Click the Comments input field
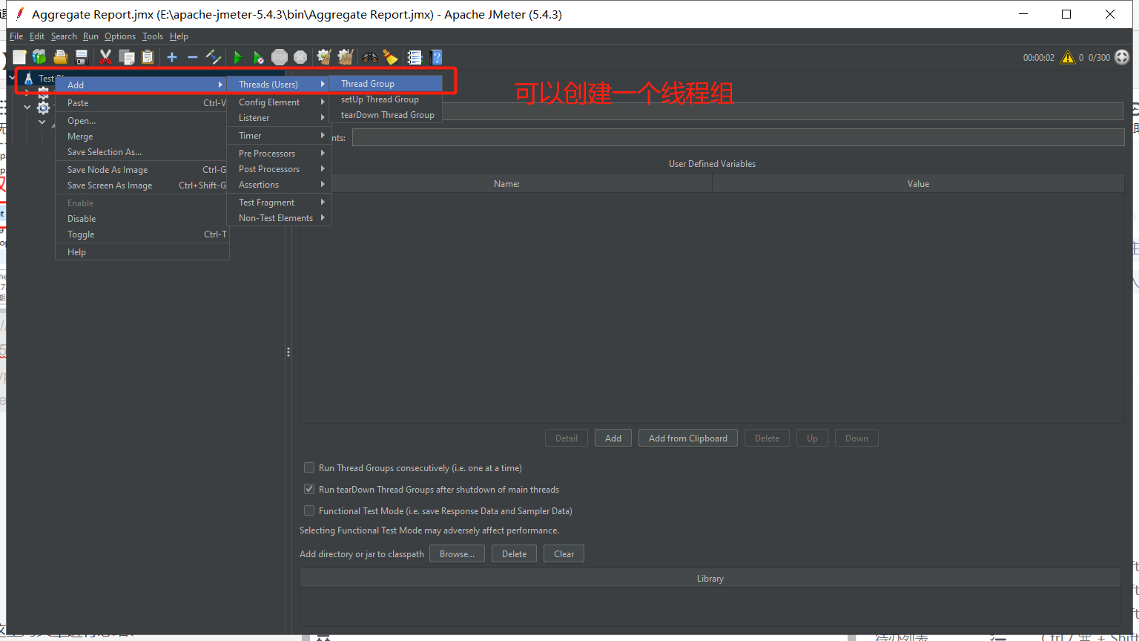This screenshot has width=1139, height=641. (x=738, y=137)
